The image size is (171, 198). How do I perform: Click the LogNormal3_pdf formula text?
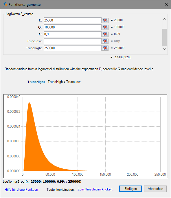click(42, 181)
